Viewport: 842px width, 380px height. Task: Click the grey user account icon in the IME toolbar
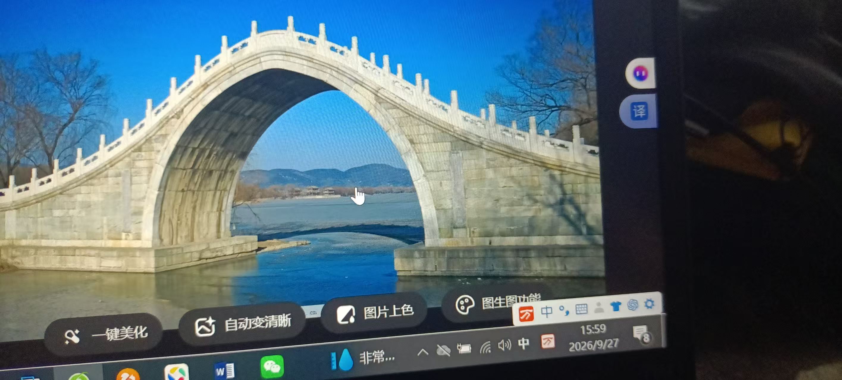(x=598, y=307)
